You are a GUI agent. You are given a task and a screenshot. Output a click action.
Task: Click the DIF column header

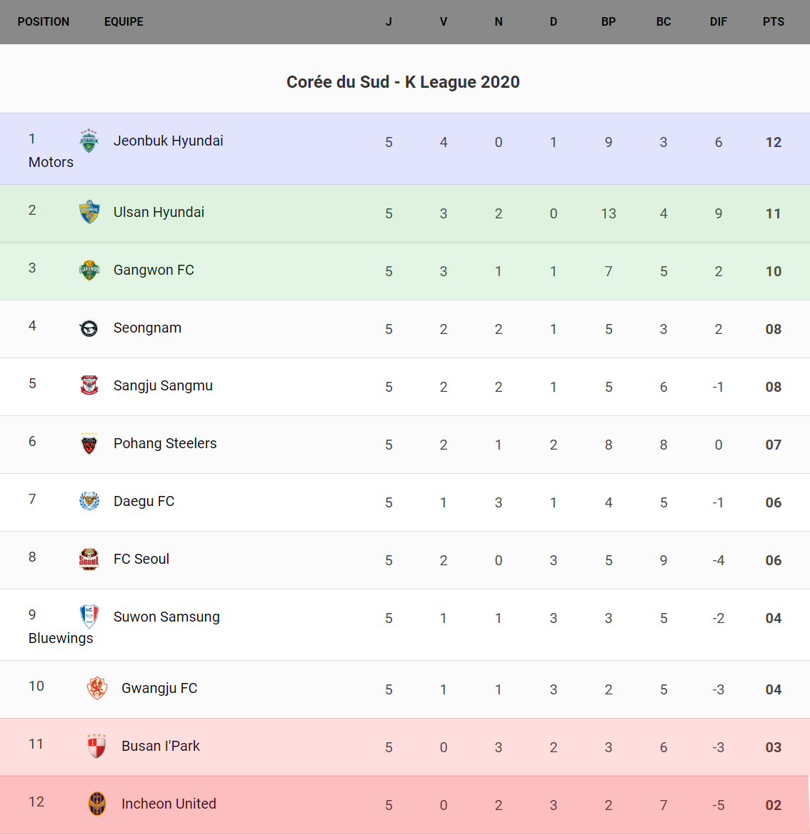click(x=718, y=21)
